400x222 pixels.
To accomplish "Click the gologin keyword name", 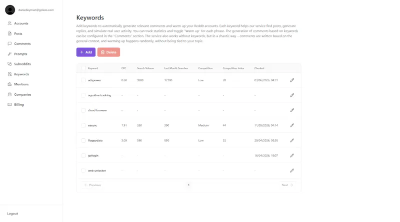I will click(x=93, y=156).
